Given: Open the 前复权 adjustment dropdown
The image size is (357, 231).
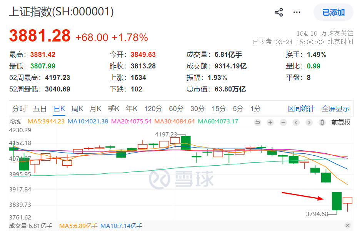Looking at the screenshot, I should (341, 123).
